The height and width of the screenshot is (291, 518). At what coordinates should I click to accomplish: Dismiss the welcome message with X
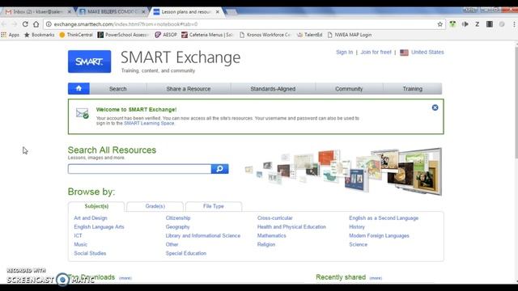coord(435,108)
